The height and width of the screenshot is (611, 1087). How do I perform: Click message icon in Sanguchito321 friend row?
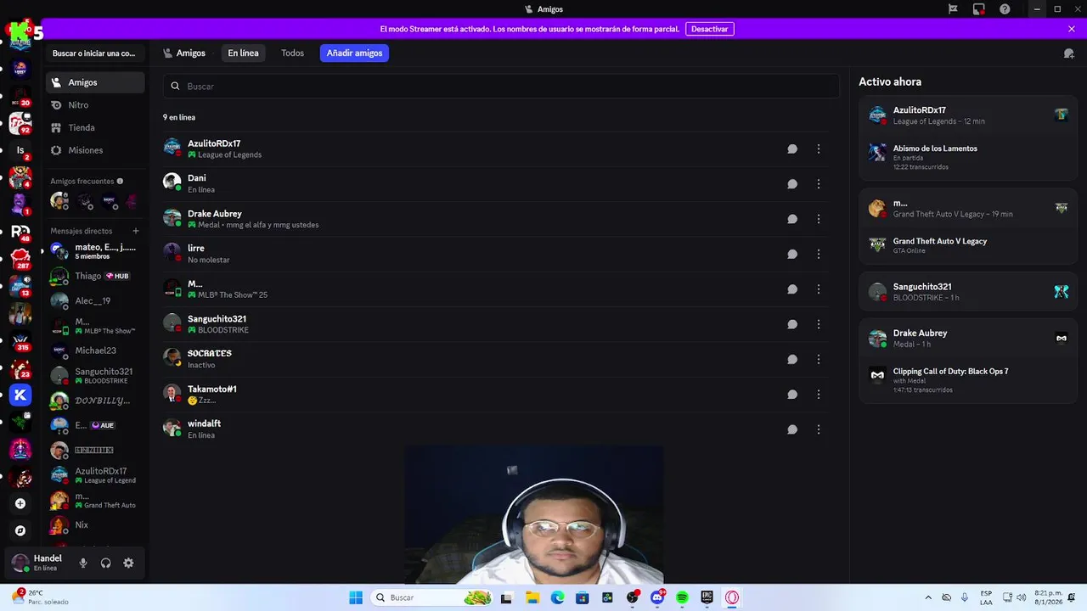point(791,324)
